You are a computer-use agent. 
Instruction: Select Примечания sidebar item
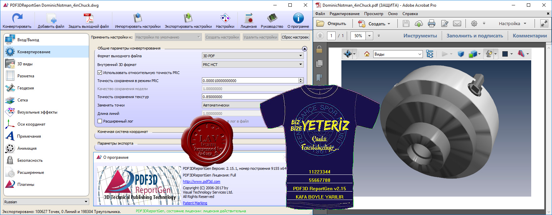click(x=46, y=136)
